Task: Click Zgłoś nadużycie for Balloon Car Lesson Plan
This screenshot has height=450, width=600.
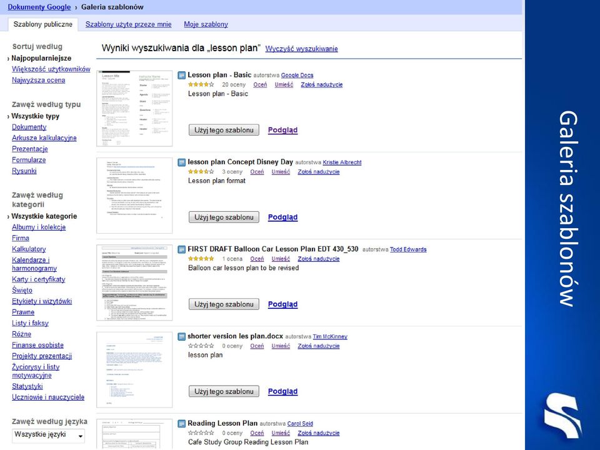Action: pos(319,259)
